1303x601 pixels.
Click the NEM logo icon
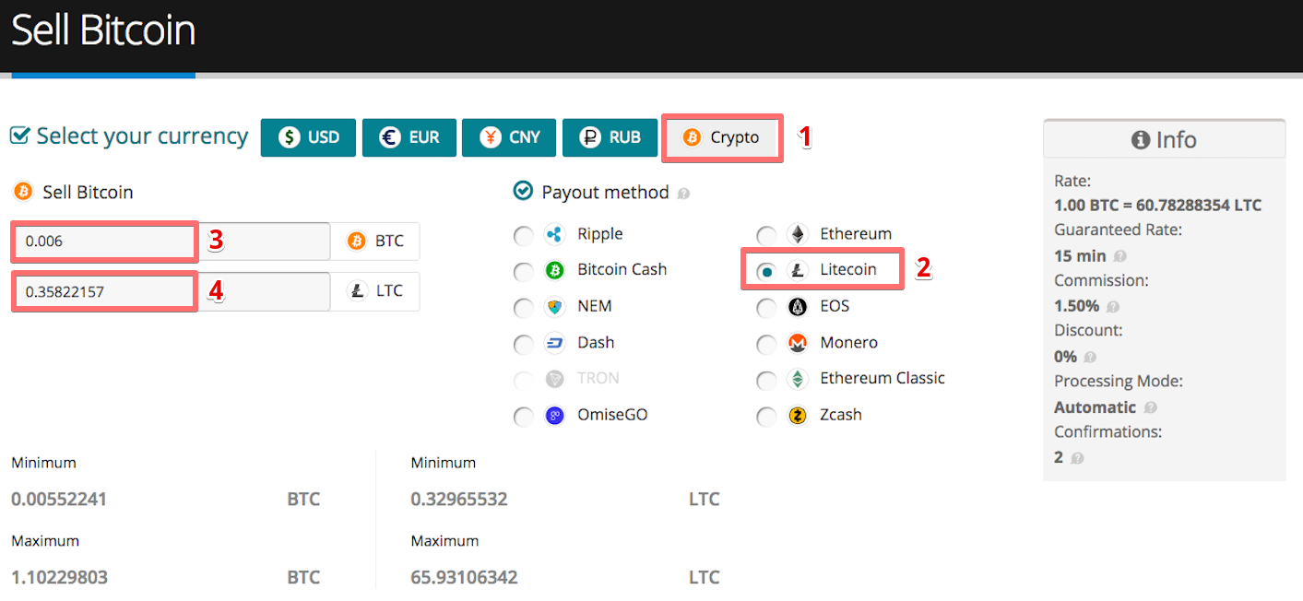[554, 306]
